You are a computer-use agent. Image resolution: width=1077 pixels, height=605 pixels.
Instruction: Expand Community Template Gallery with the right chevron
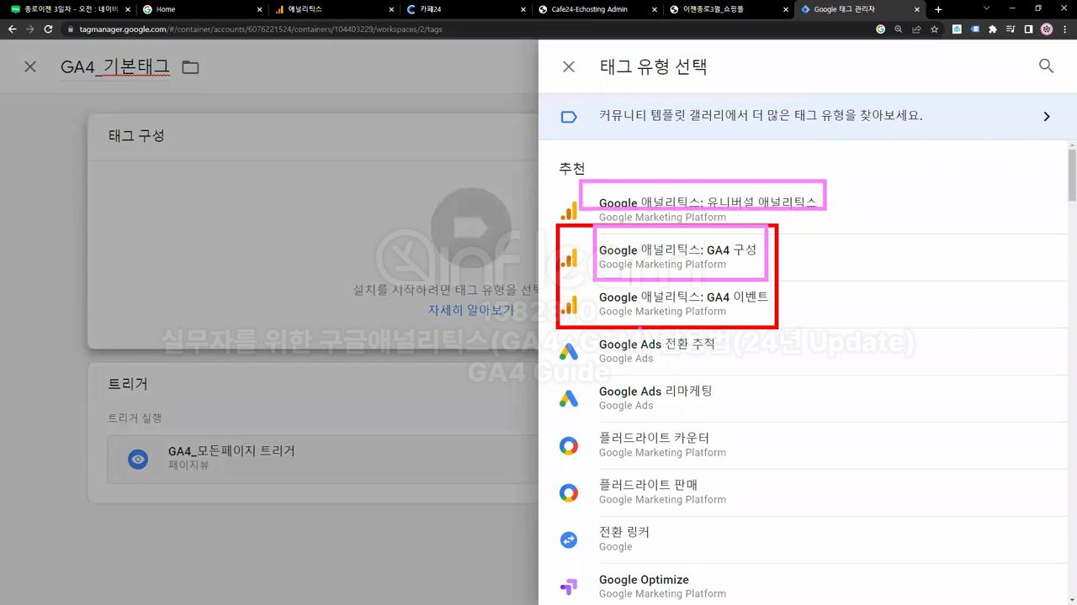1047,116
